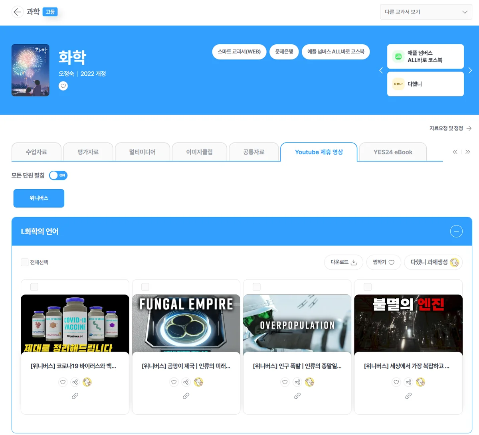This screenshot has width=479, height=435.
Task: Open the 다른 교과서 보기 dropdown
Action: click(426, 12)
